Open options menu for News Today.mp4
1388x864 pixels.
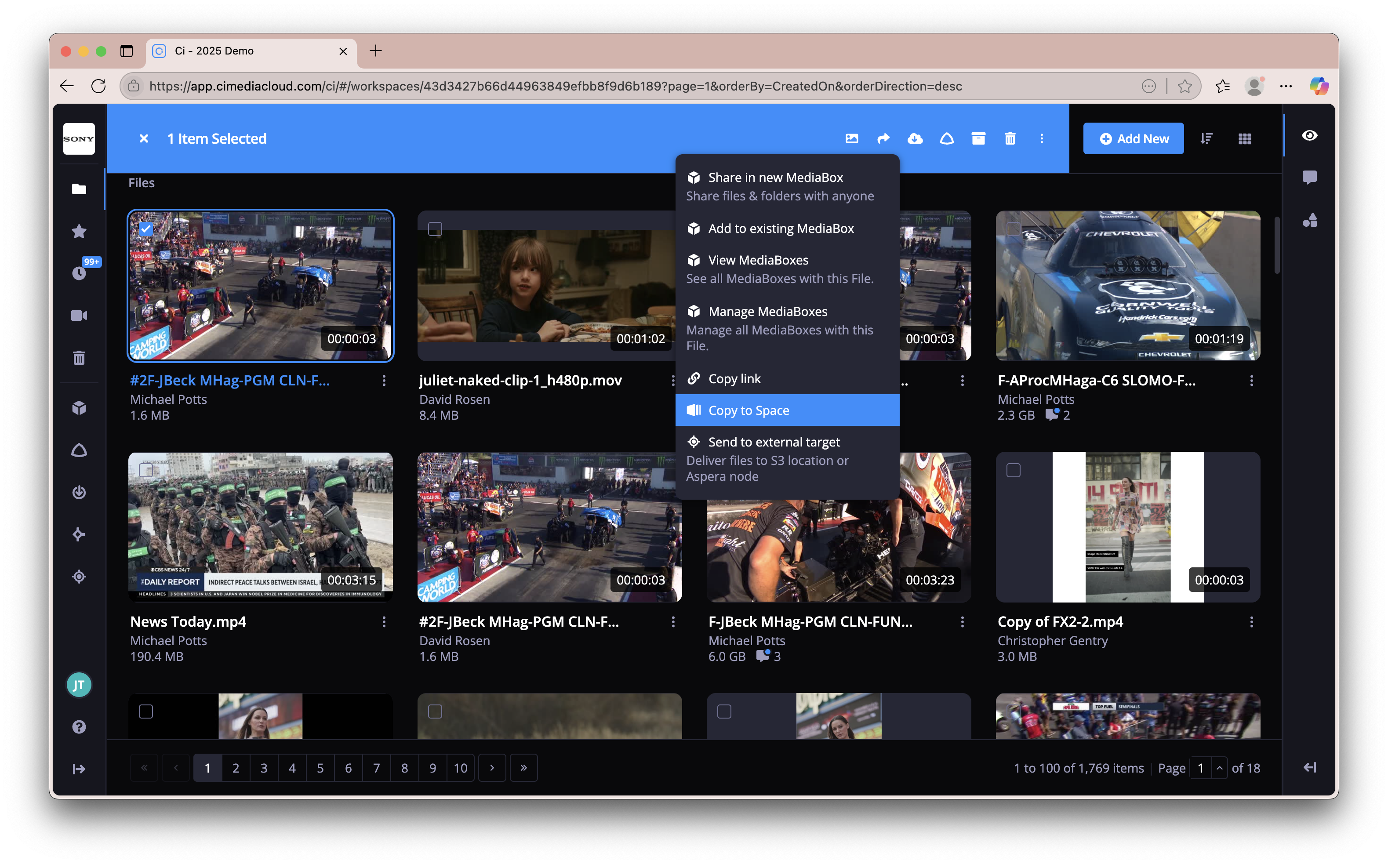click(x=384, y=622)
